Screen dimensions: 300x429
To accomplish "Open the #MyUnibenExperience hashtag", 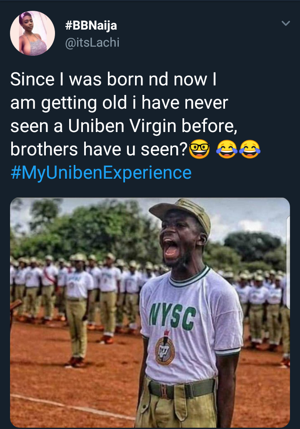I will coord(101,172).
